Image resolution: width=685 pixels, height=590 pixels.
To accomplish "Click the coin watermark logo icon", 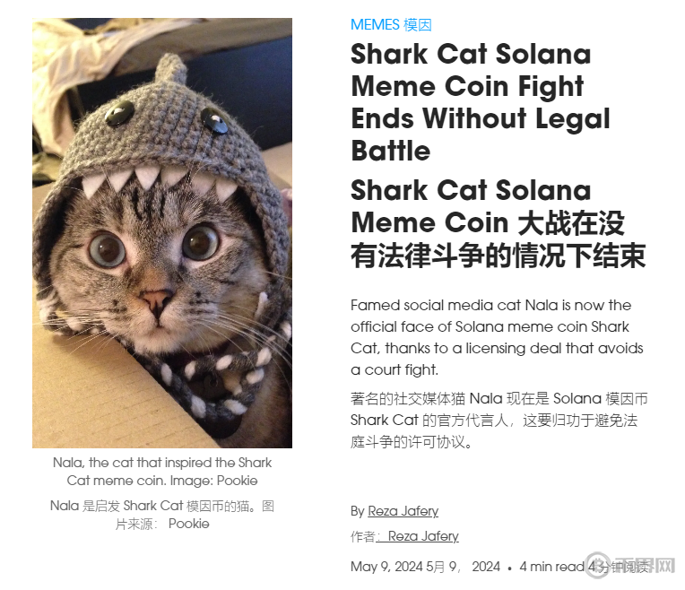I will point(598,565).
